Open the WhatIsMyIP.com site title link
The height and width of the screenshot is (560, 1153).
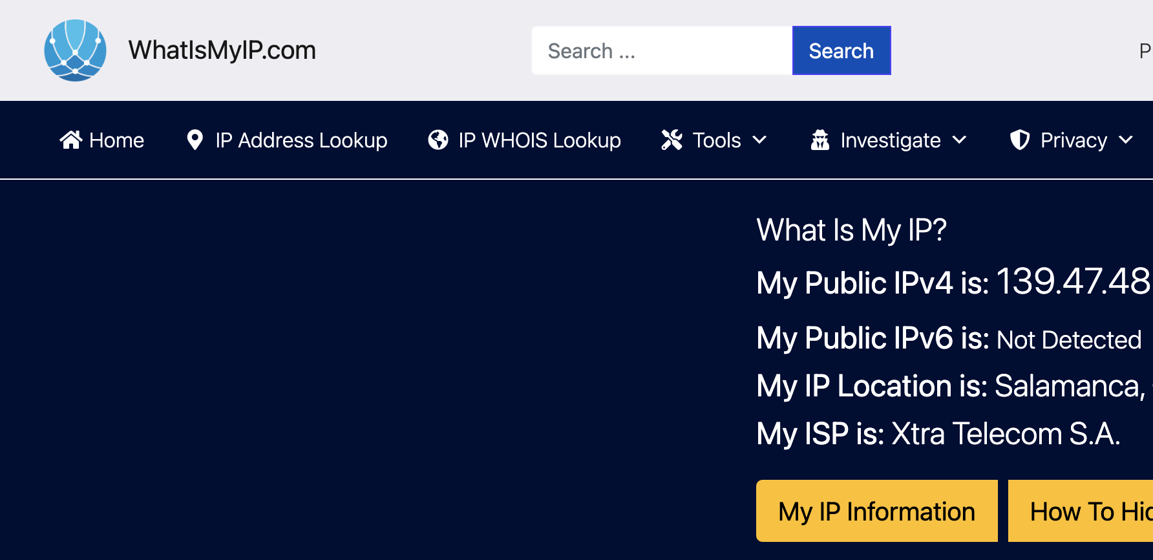click(222, 50)
